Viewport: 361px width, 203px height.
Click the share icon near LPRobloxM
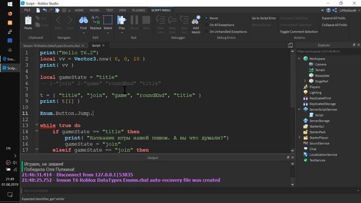pyautogui.click(x=334, y=10)
